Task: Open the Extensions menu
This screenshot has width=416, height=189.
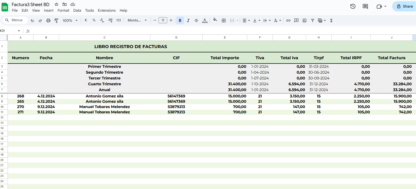Action: (107, 10)
